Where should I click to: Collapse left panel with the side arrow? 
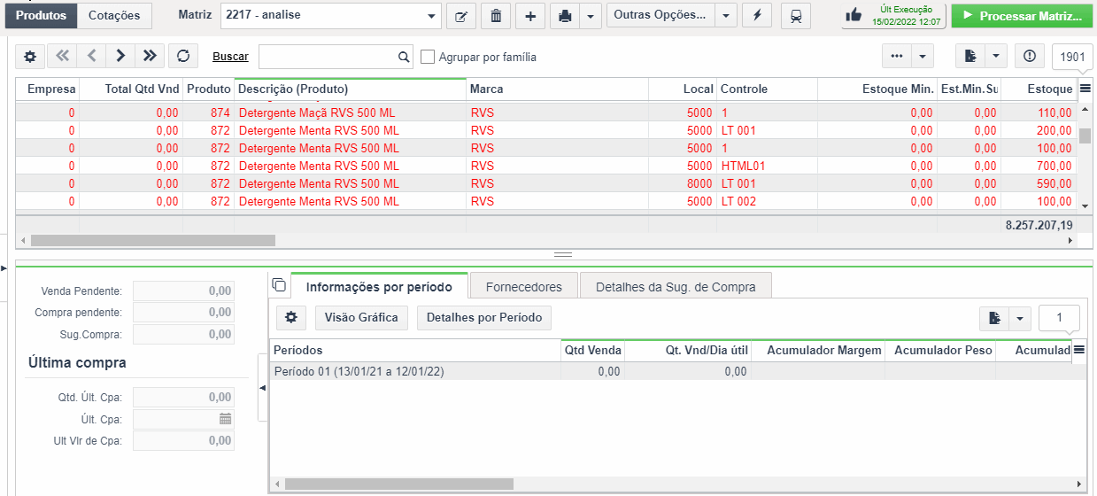coord(262,388)
